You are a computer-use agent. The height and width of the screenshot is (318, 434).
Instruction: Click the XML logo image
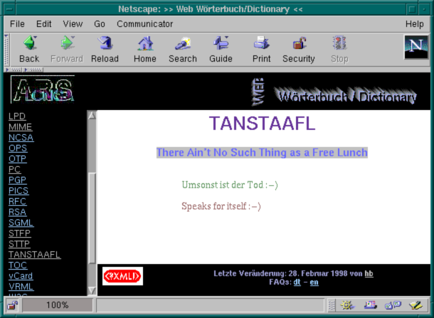tap(122, 276)
